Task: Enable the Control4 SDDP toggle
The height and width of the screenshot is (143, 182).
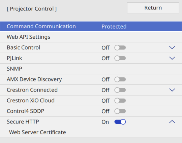Action: [x=120, y=111]
